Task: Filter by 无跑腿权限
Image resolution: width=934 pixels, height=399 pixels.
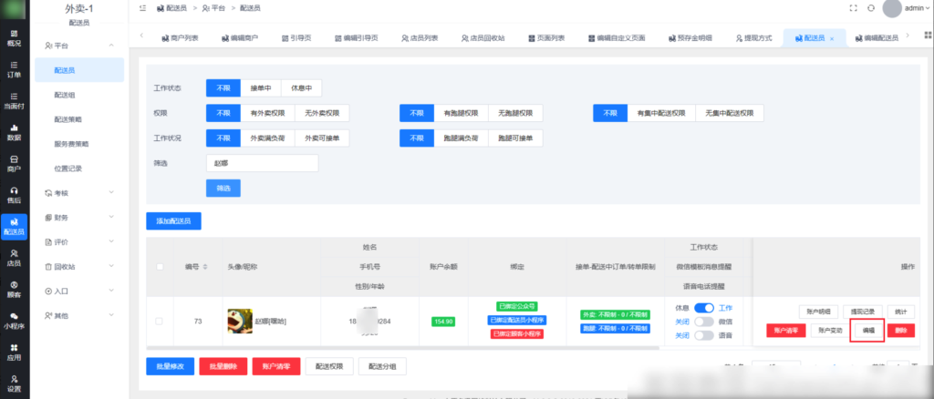Action: (x=515, y=113)
